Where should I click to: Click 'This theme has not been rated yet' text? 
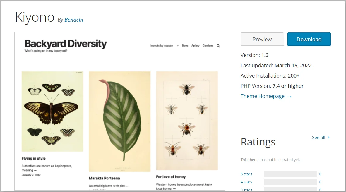coord(270,160)
